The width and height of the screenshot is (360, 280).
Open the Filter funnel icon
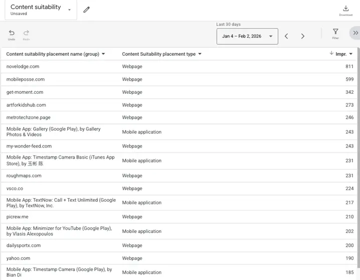coord(335,32)
